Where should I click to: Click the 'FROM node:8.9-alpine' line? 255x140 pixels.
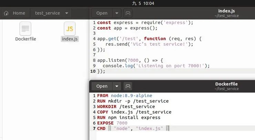click(x=124, y=95)
